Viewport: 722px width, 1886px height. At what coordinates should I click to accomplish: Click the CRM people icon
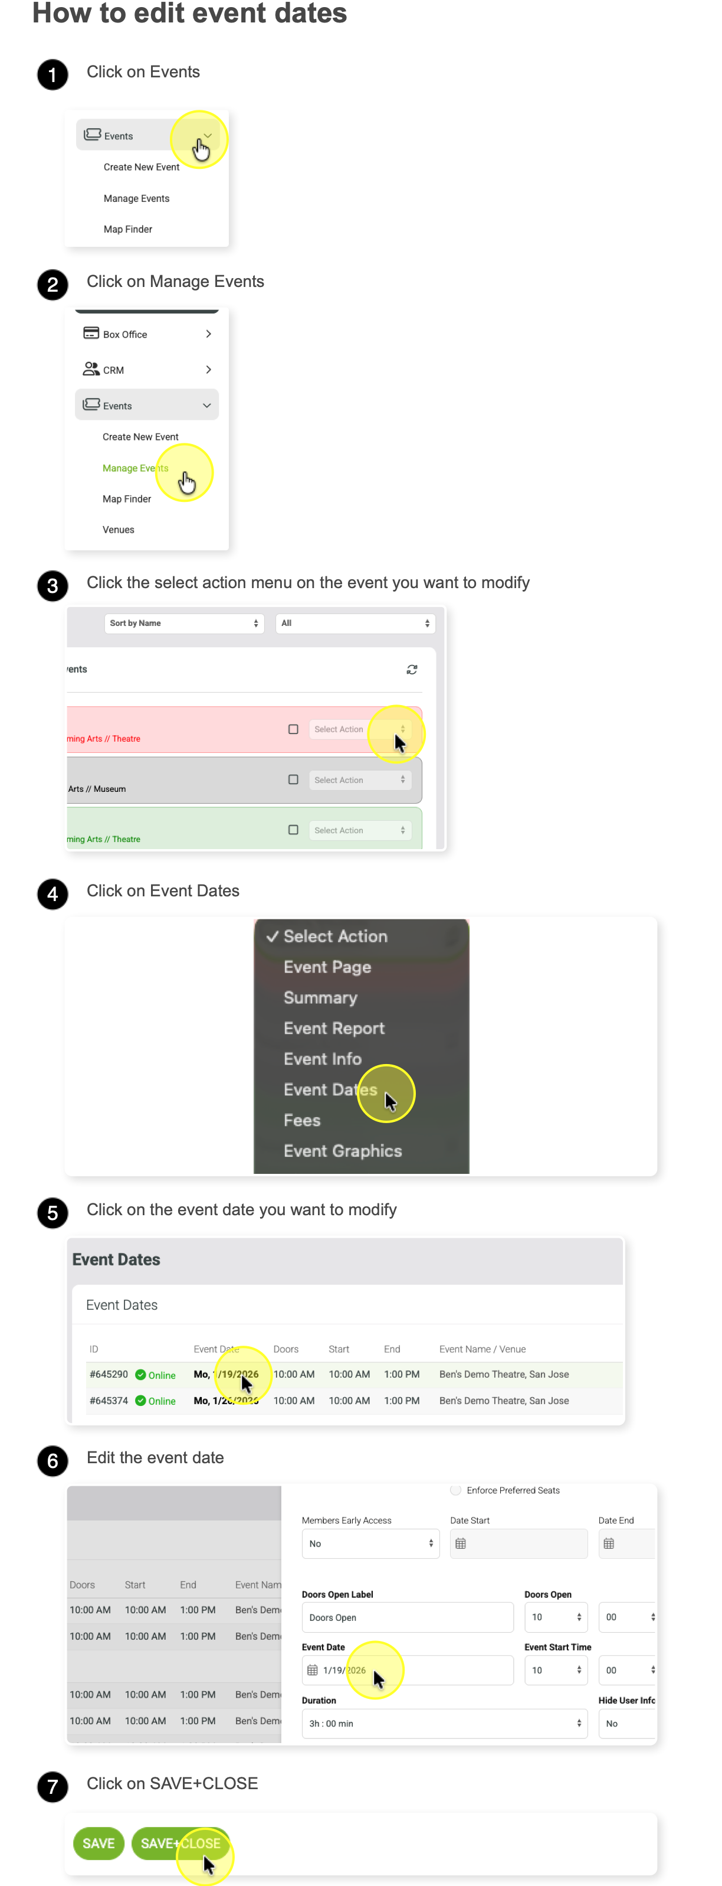[x=91, y=368]
